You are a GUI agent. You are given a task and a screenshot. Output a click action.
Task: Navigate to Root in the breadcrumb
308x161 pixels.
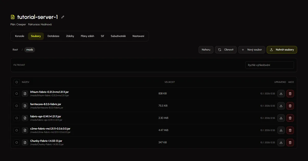tap(15, 50)
